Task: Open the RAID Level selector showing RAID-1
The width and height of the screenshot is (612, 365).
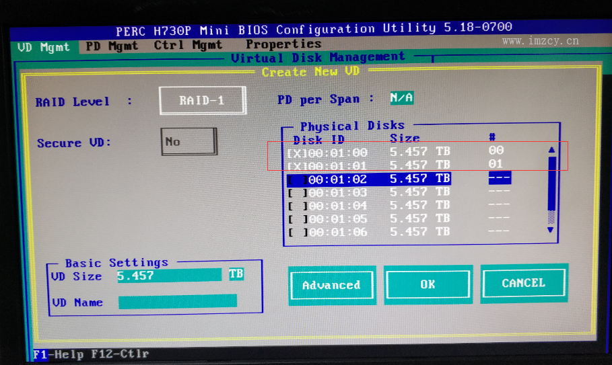Action: pos(202,101)
